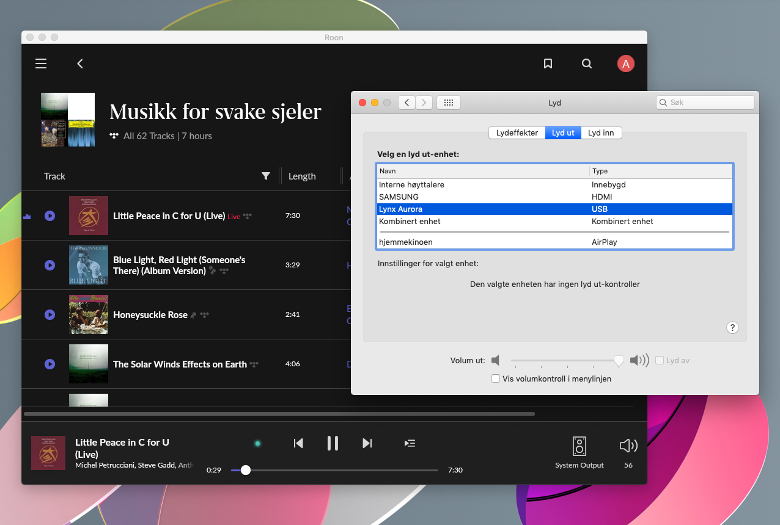
Task: Open Blue Light album cover thumbnail
Action: [x=89, y=265]
